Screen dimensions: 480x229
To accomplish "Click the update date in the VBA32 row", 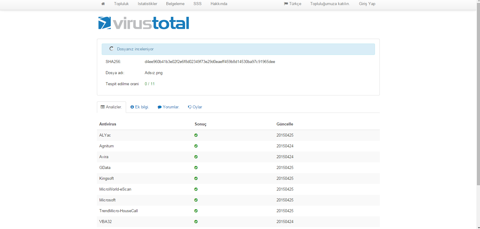I will point(285,222).
